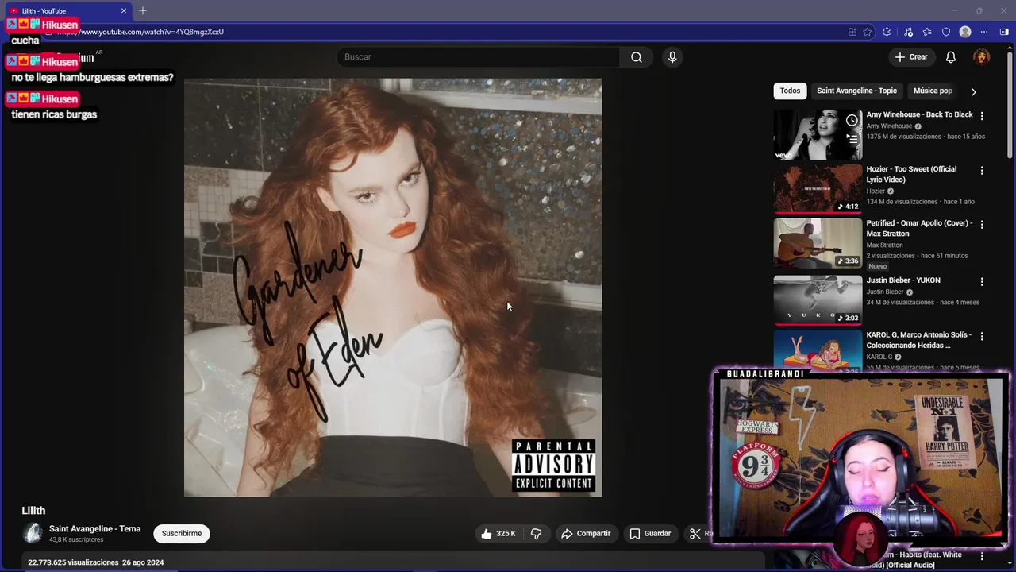Open options for Hozier Too Sweet

pos(982,170)
